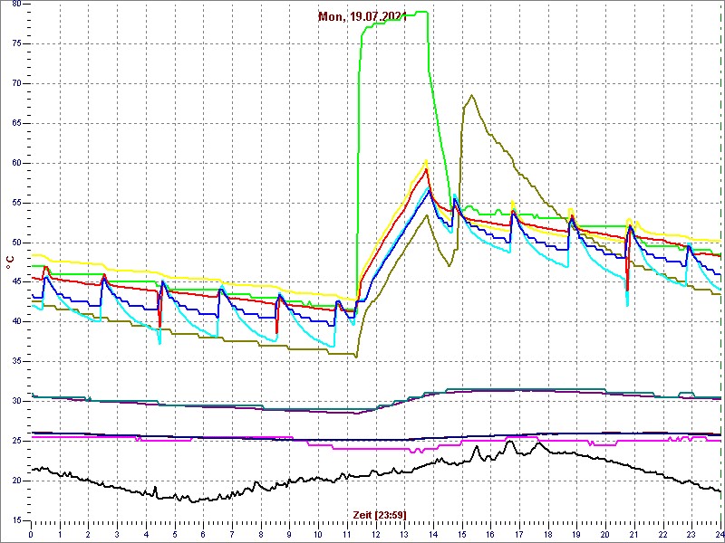
Task: Select the 70 temperature axis value
Action: pyautogui.click(x=16, y=83)
